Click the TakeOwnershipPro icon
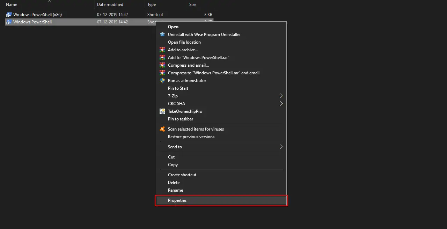 click(x=162, y=111)
